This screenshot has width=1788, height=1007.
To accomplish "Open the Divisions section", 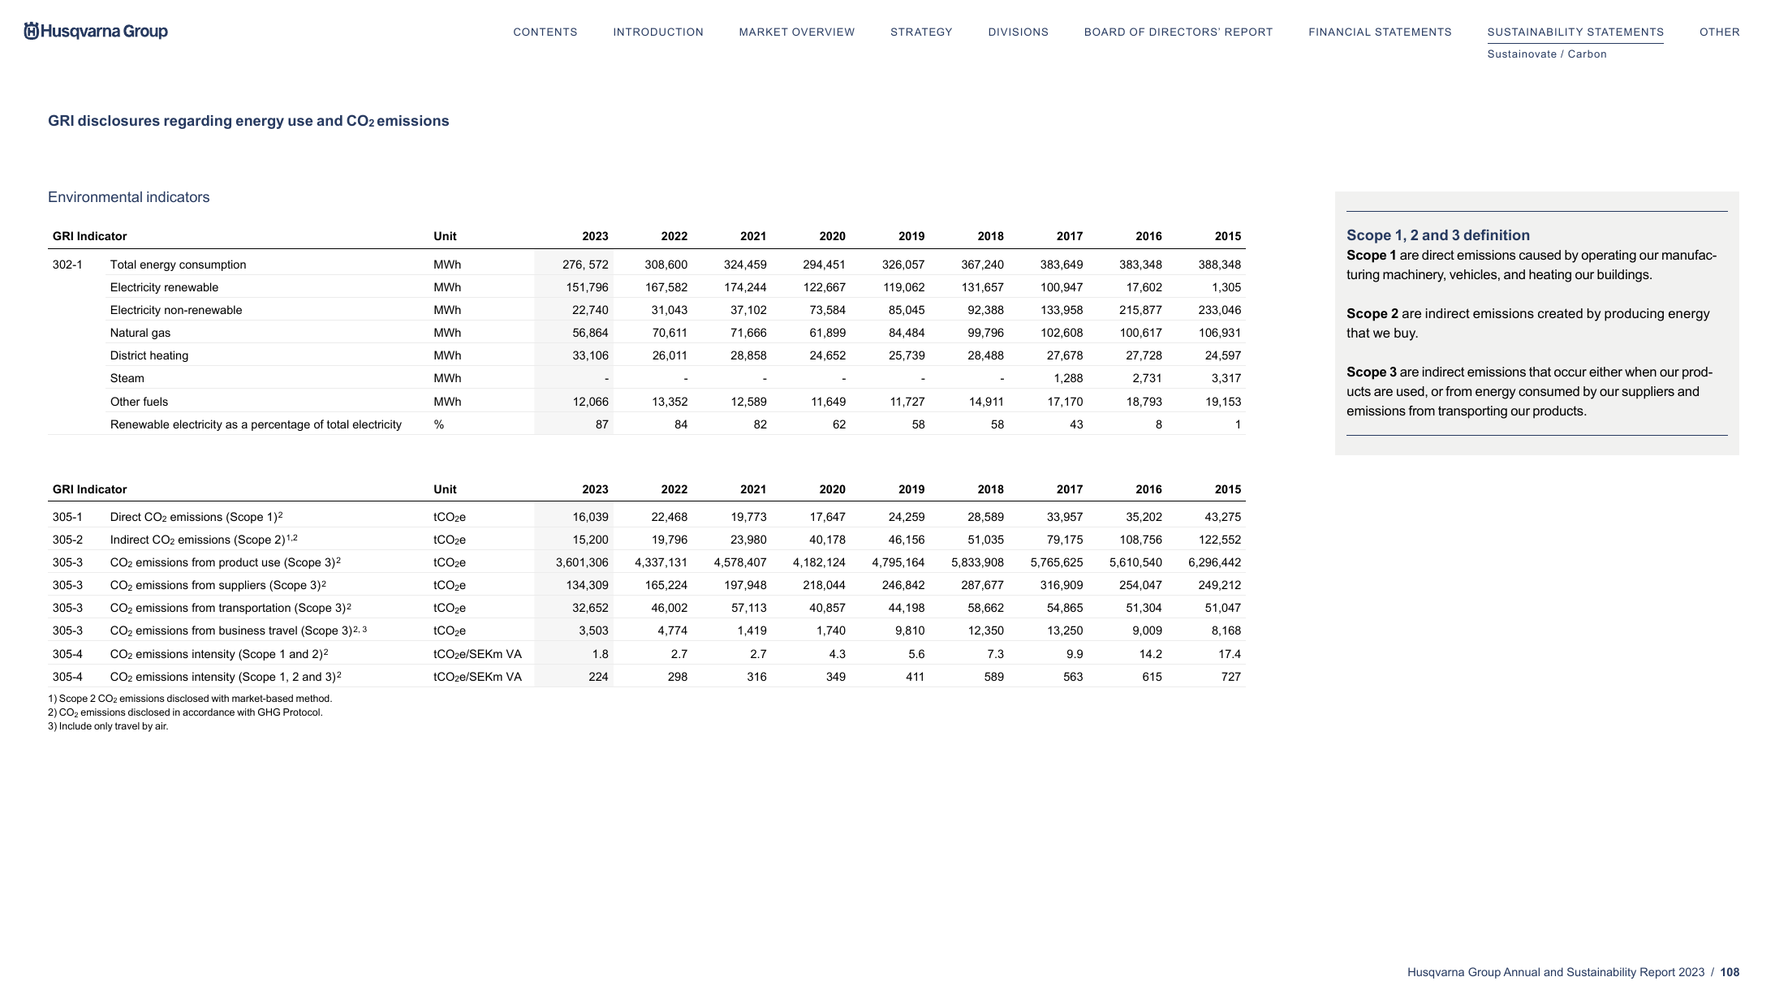I will pyautogui.click(x=1019, y=32).
